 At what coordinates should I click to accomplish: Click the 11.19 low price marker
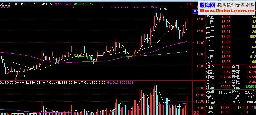click(x=23, y=76)
